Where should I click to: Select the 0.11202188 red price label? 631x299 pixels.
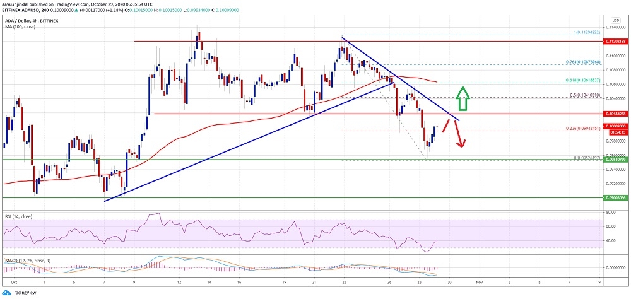[x=615, y=42]
